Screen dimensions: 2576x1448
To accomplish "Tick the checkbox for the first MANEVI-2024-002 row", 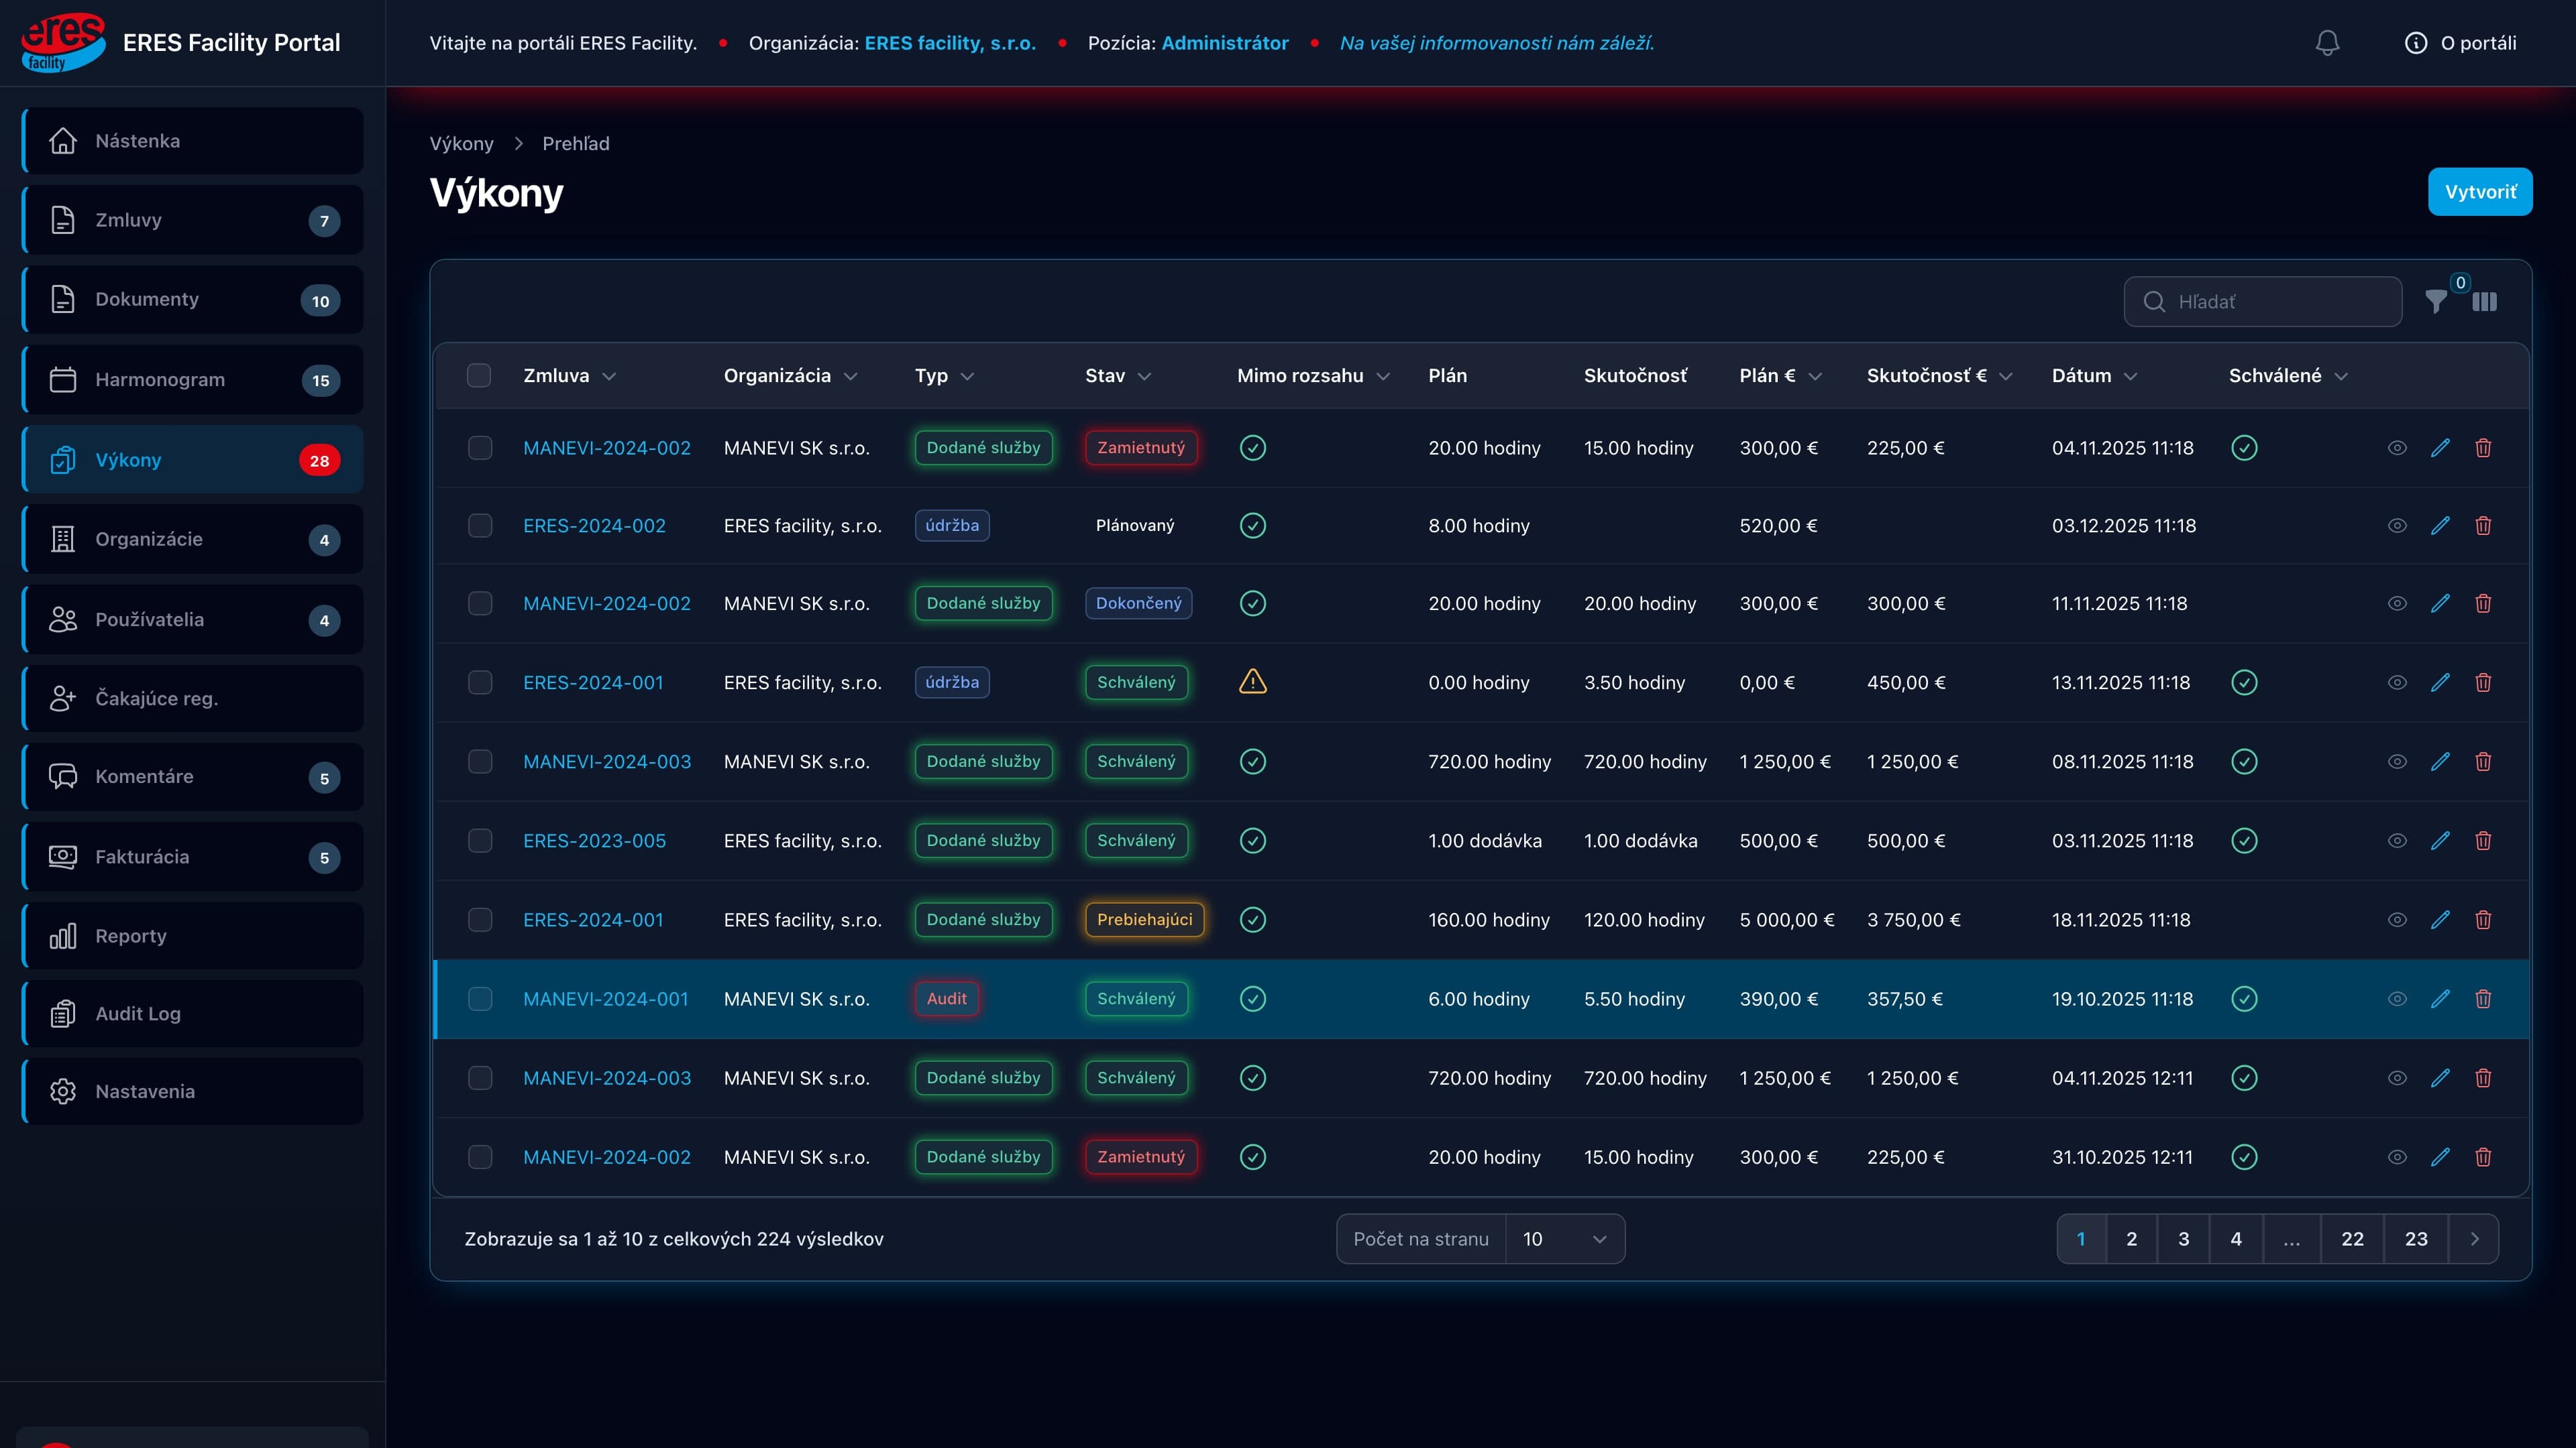I will (480, 448).
